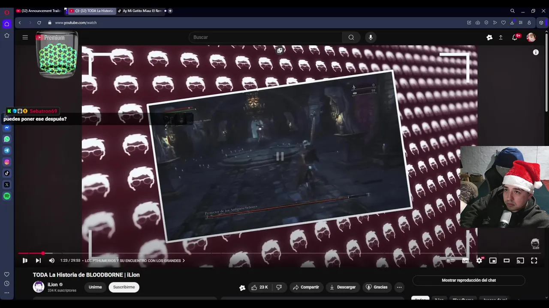This screenshot has height=308, width=549.
Task: Go back with browser back arrow
Action: click(x=20, y=23)
